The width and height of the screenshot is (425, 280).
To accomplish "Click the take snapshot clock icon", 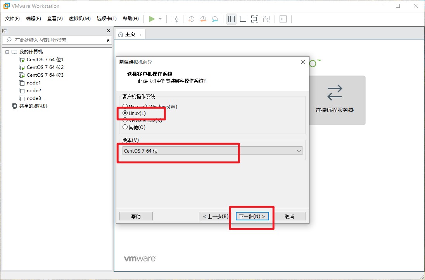I will tap(191, 19).
